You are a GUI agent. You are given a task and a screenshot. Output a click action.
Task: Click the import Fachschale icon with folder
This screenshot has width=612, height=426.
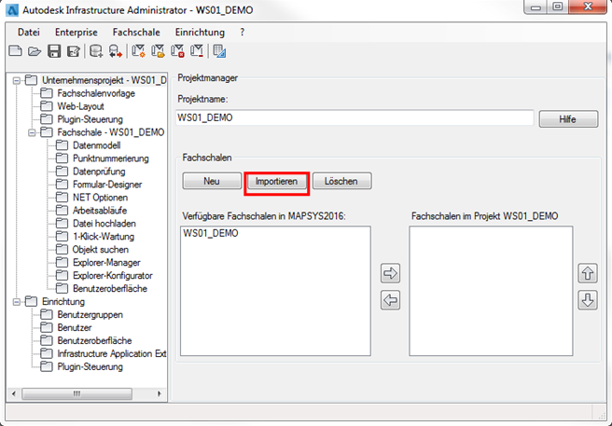(158, 51)
